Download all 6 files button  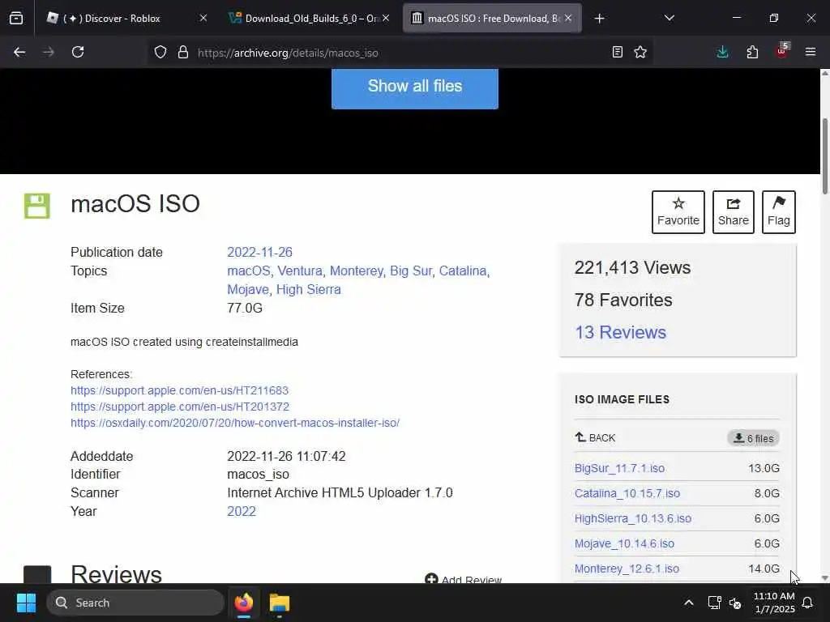[x=753, y=438]
